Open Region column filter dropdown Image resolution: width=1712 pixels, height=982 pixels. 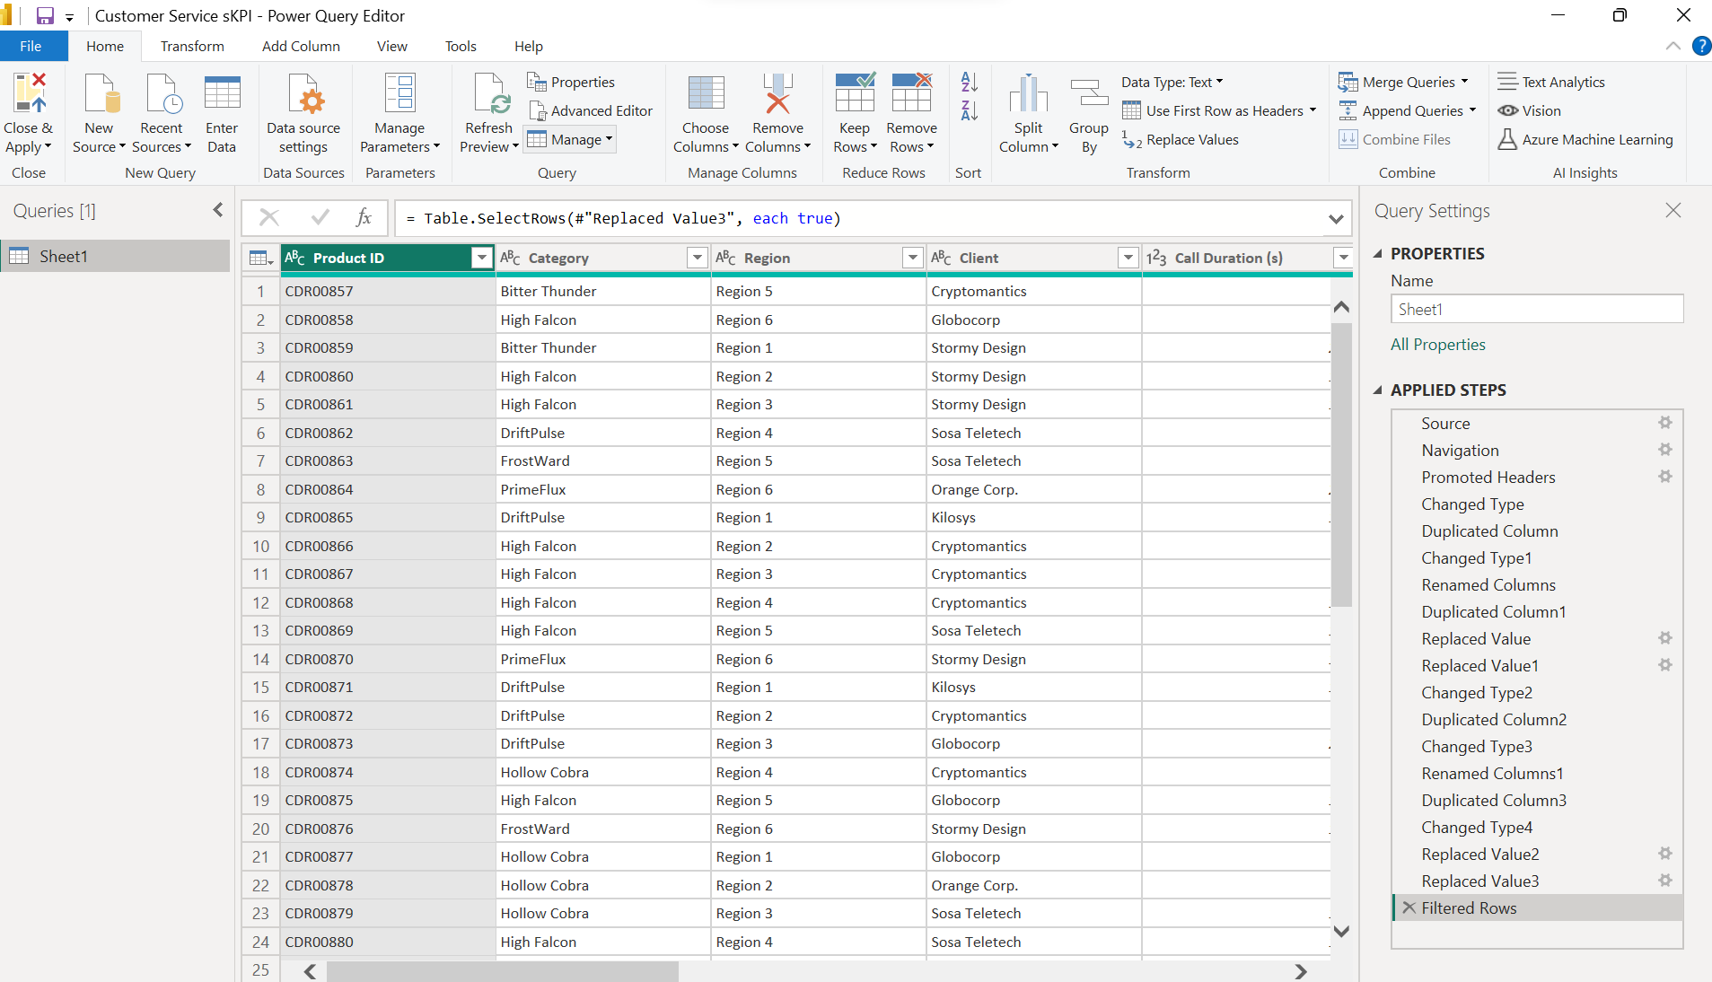[913, 259]
